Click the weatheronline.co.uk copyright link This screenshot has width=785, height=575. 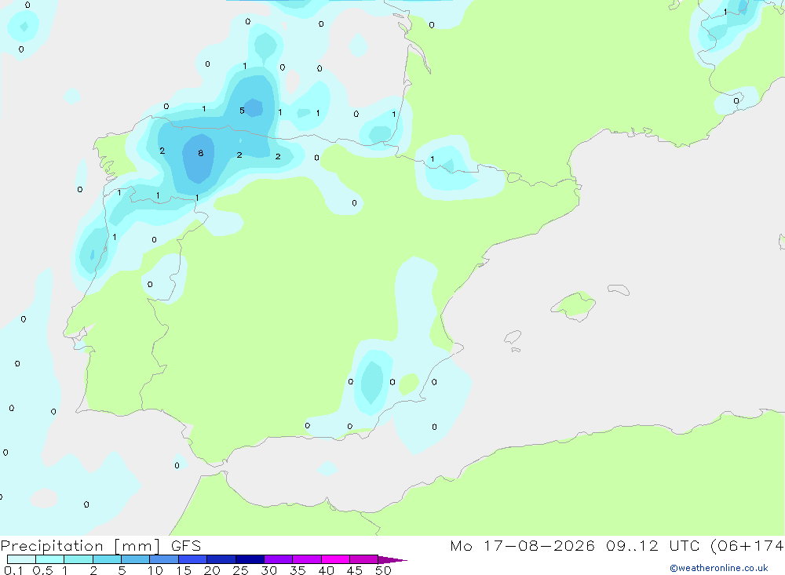[719, 568]
